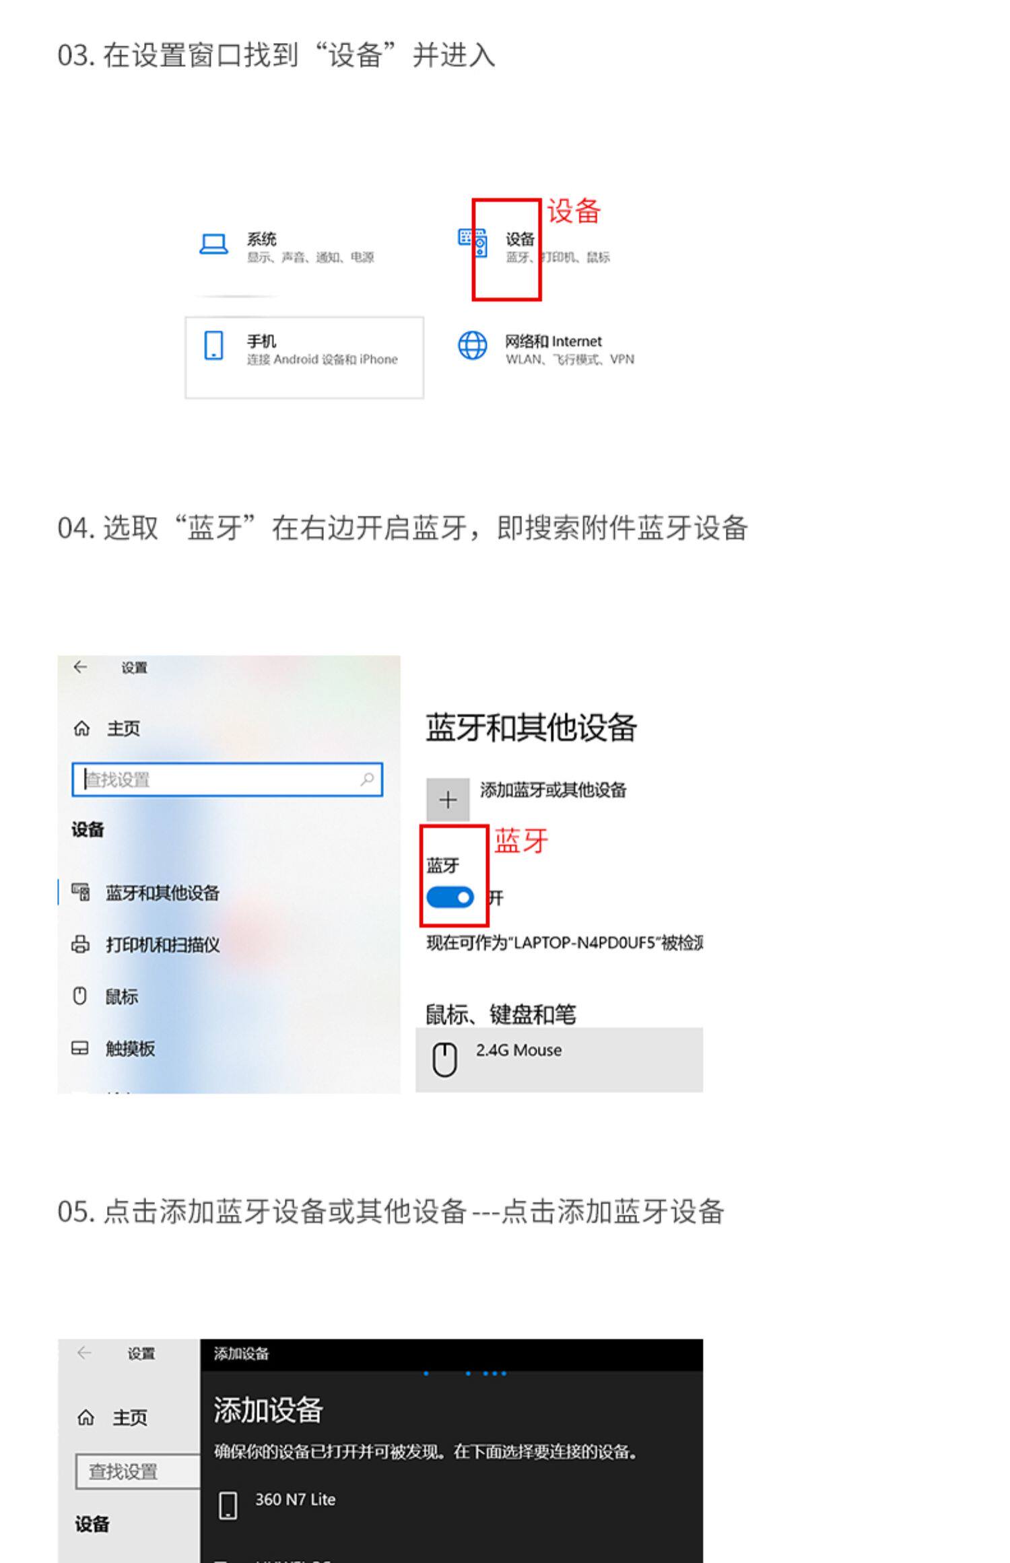Click the phone icon for 360 N7 Lite
This screenshot has height=1563, width=1010.
pos(228,1506)
